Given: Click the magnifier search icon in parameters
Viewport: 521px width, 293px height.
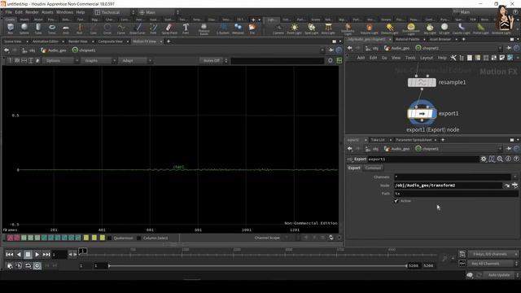Looking at the screenshot, I should click(500, 160).
